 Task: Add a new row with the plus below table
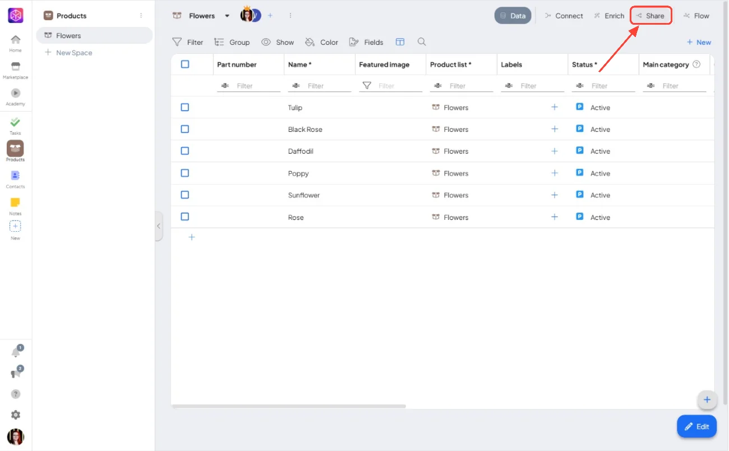[x=191, y=237]
